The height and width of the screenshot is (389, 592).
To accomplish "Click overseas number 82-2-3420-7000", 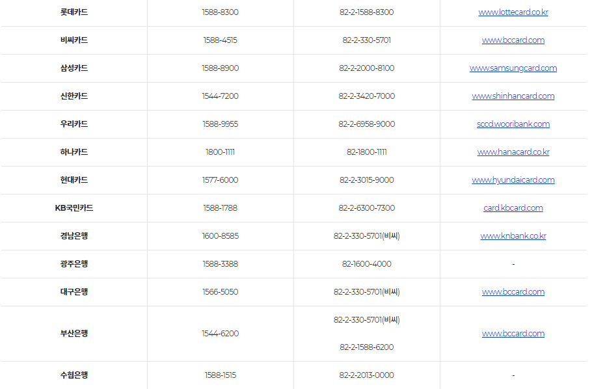I will coord(367,96).
